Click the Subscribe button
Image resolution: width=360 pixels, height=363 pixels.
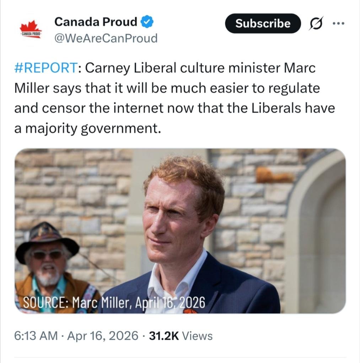pyautogui.click(x=263, y=24)
